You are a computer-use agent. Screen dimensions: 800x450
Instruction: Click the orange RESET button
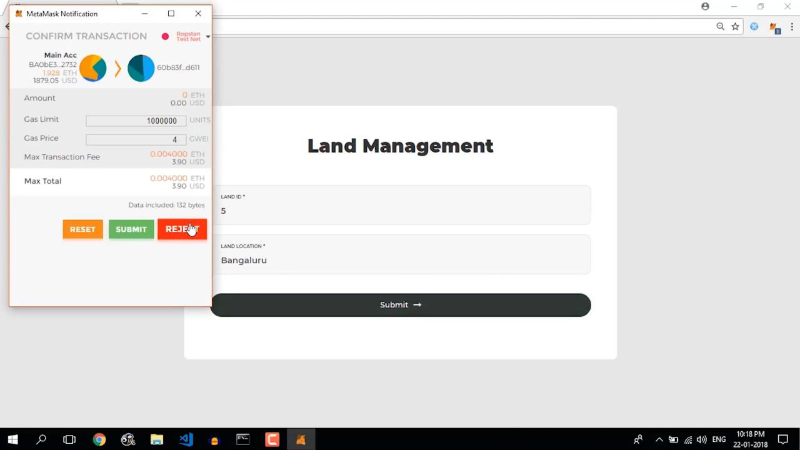click(x=82, y=229)
